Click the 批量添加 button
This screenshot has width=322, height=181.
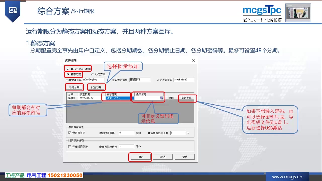(x=96, y=87)
